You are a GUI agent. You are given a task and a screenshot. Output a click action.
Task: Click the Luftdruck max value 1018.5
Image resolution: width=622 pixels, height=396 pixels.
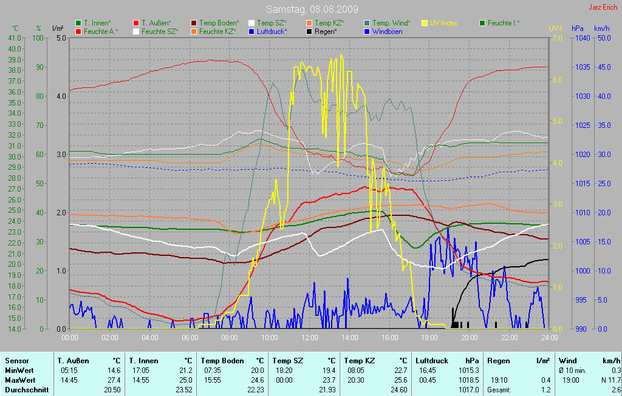click(469, 380)
